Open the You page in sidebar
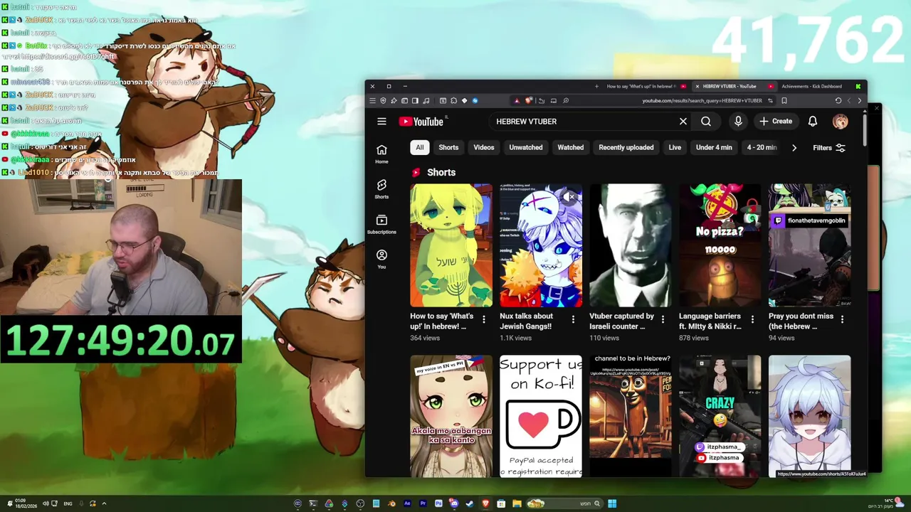 click(x=381, y=259)
